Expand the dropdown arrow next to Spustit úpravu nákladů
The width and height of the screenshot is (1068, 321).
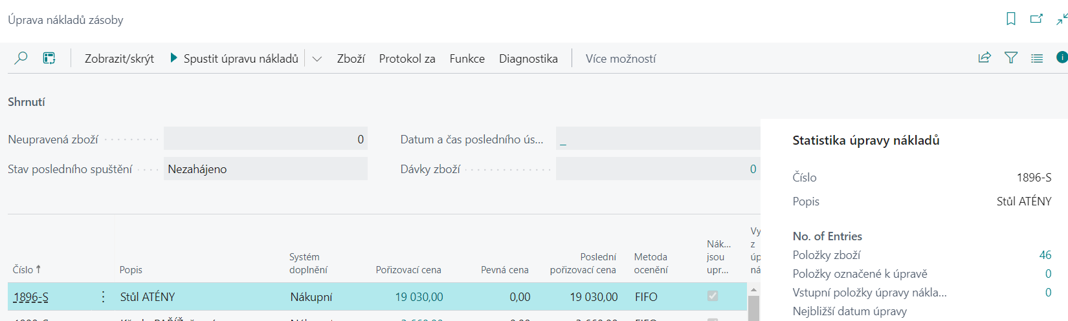click(x=317, y=59)
